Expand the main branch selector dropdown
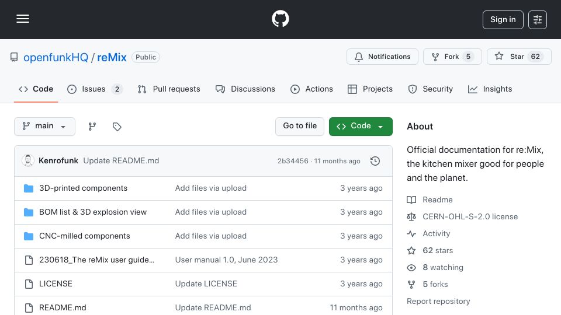The height and width of the screenshot is (315, 561). click(x=45, y=127)
